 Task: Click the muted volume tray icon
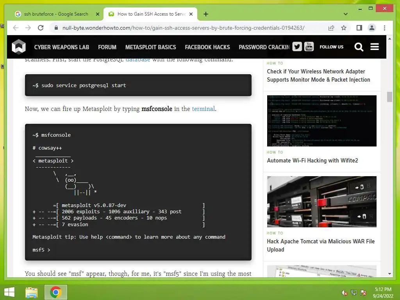point(345,293)
